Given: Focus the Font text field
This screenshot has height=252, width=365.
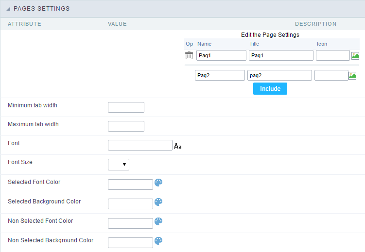Looking at the screenshot, I should [x=140, y=145].
